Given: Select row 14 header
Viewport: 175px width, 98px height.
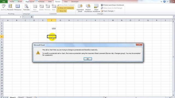Looking at the screenshot, I should [2, 59].
